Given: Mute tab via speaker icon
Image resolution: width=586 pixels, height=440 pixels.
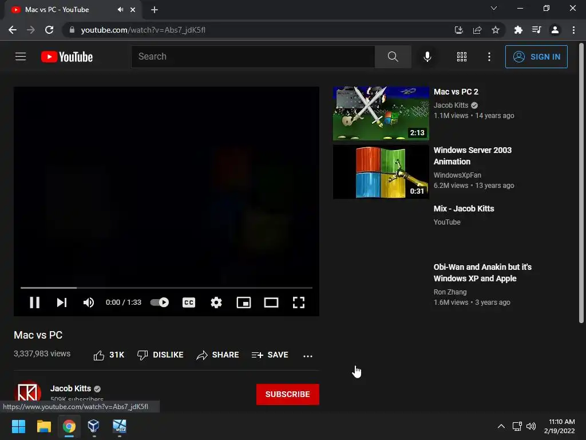Looking at the screenshot, I should pos(120,10).
